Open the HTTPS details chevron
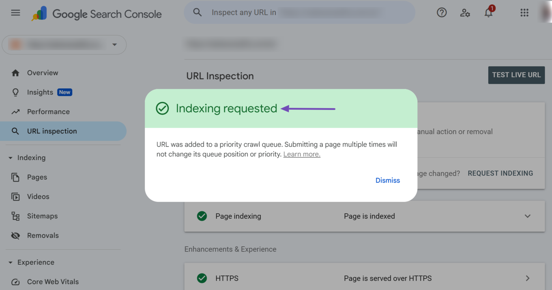 pos(528,278)
